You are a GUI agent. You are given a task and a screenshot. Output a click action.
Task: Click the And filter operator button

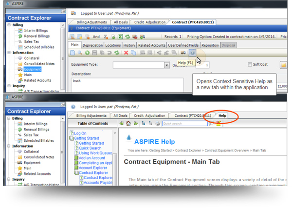point(96,37)
